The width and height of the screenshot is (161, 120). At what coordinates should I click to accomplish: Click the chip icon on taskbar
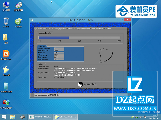(x=22, y=117)
